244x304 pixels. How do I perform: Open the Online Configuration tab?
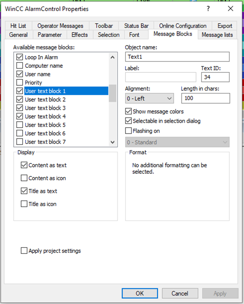click(183, 26)
